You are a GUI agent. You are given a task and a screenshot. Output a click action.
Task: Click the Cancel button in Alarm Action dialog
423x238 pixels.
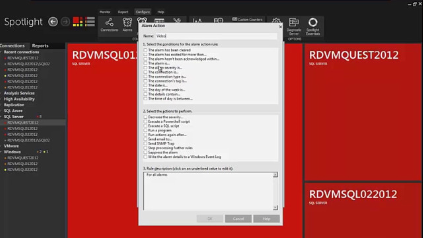tap(238, 218)
